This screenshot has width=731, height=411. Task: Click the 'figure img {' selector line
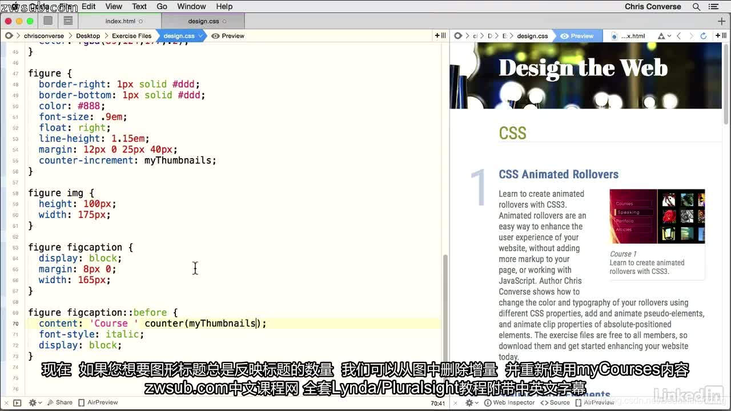pos(61,193)
